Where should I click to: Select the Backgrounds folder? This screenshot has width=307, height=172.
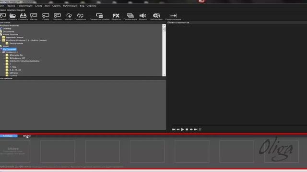click(x=16, y=43)
